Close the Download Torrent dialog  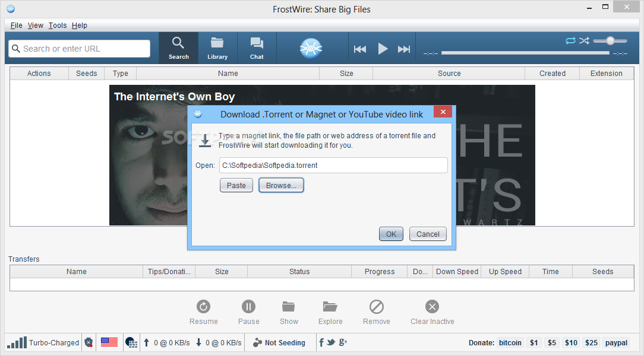tap(443, 112)
